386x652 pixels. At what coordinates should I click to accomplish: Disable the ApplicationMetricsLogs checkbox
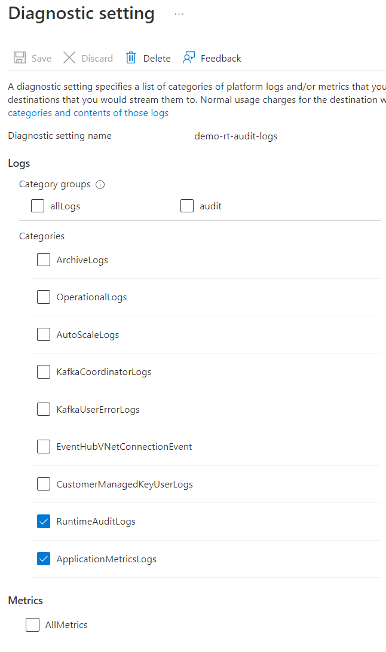pos(44,559)
